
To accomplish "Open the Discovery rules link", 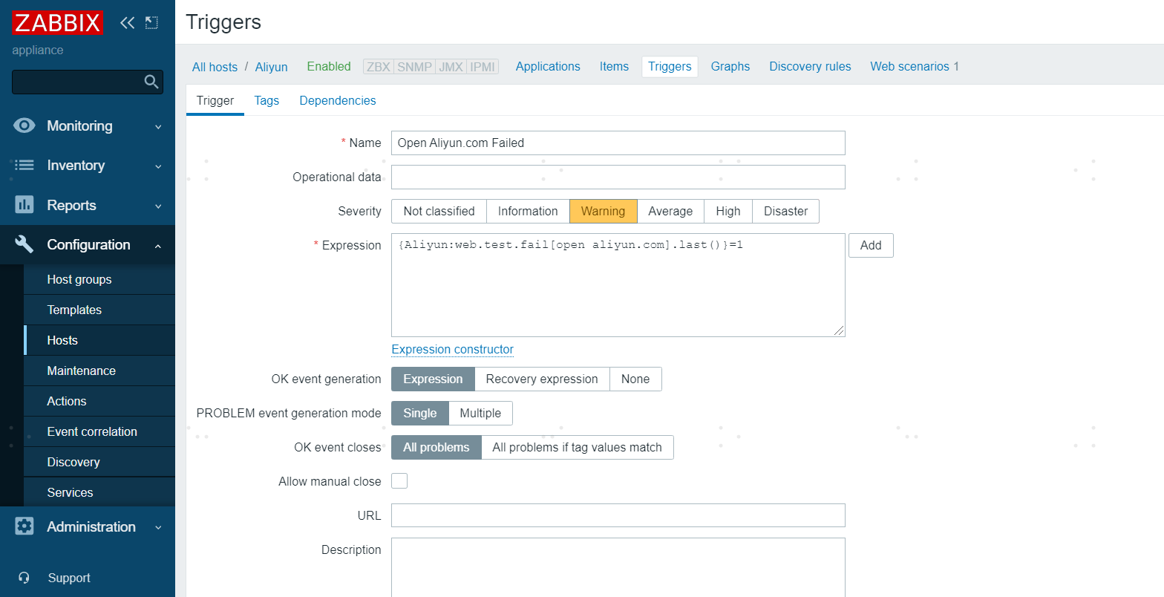I will (810, 66).
